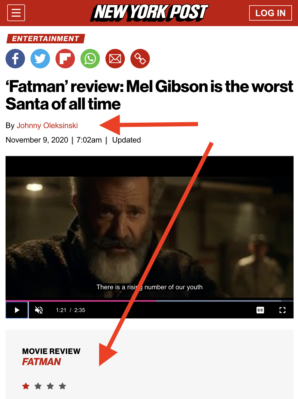Unmute the video sound

pyautogui.click(x=39, y=310)
